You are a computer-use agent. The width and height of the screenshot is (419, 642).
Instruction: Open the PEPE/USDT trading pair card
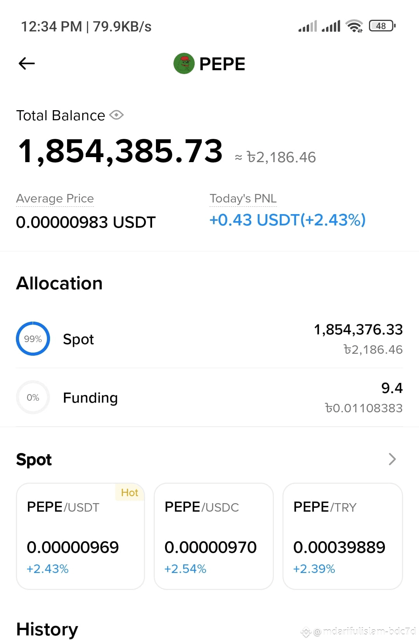(80, 536)
